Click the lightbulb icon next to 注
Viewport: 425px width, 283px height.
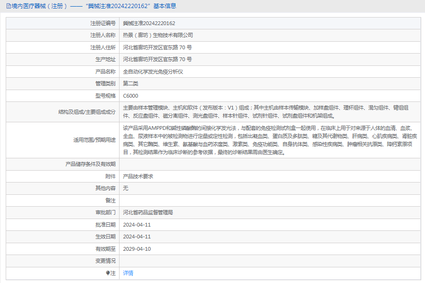(108, 273)
